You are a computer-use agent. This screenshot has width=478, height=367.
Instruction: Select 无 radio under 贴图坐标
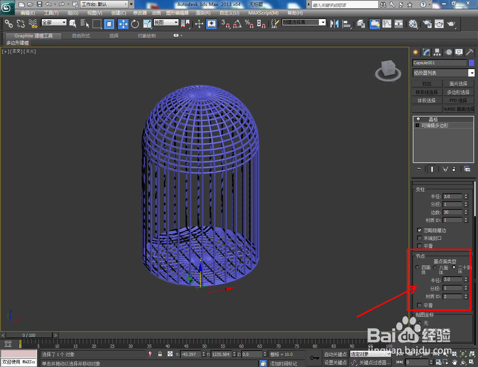420,323
